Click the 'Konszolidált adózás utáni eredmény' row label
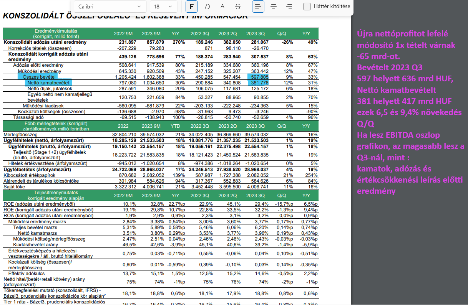The width and height of the screenshot is (468, 305). tap(45, 42)
